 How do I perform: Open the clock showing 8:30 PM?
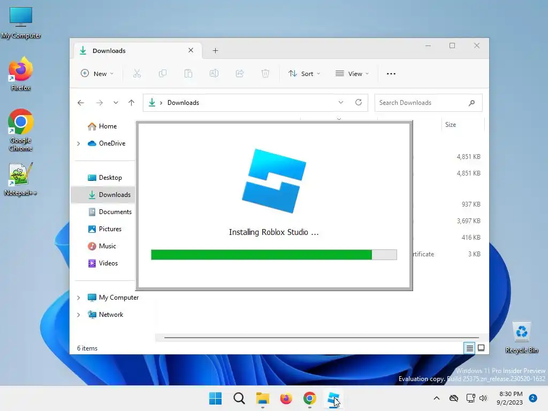pos(510,398)
